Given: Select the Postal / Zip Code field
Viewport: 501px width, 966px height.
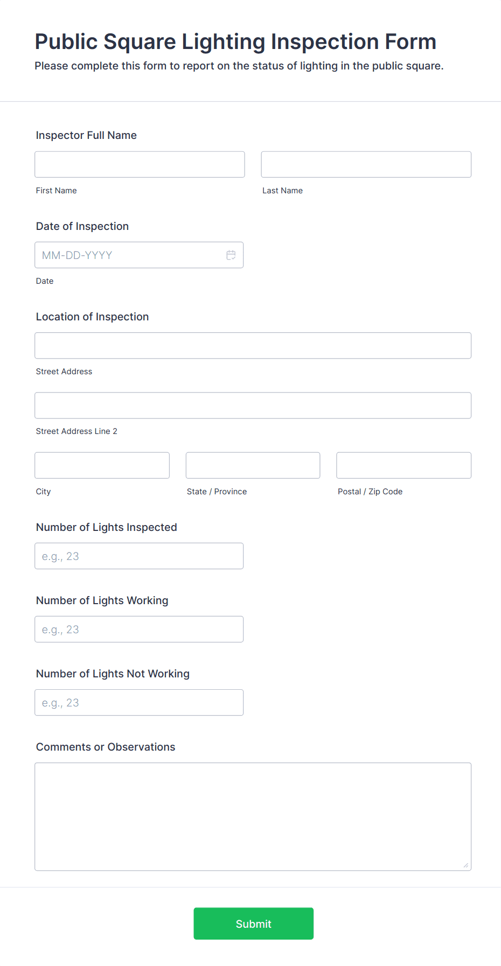Looking at the screenshot, I should [403, 465].
